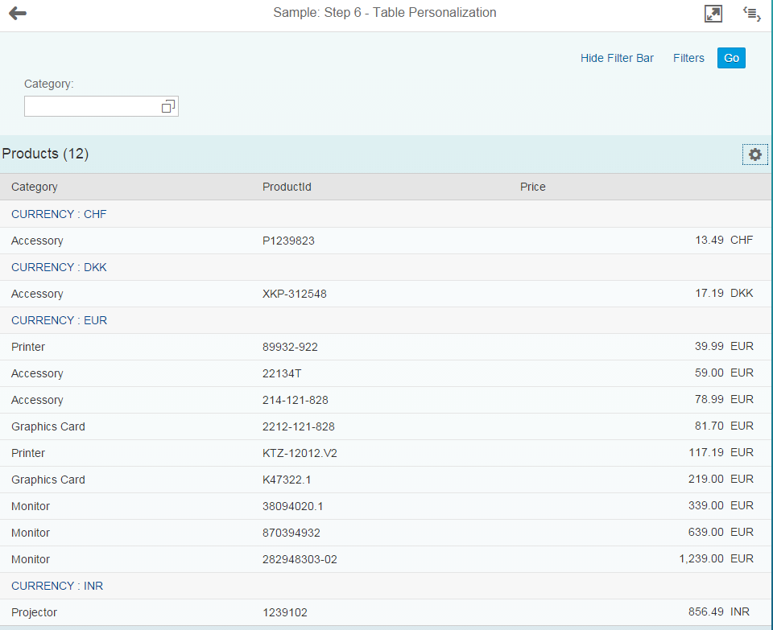Click the back arrow icon
Screen dimensions: 773x630
(18, 14)
